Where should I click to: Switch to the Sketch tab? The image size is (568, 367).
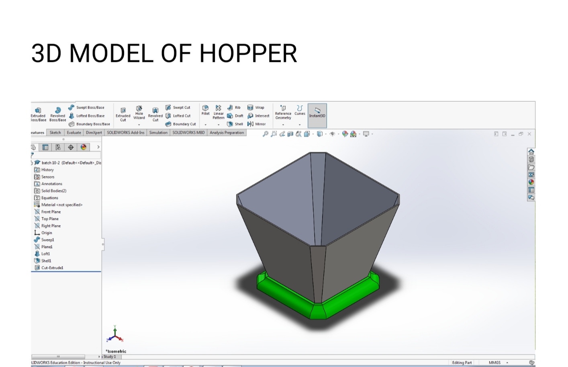coord(55,133)
